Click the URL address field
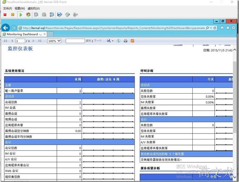This screenshot has height=182, width=239. [114, 28]
